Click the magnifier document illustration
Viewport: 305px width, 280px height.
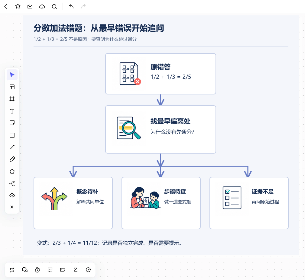click(x=128, y=128)
